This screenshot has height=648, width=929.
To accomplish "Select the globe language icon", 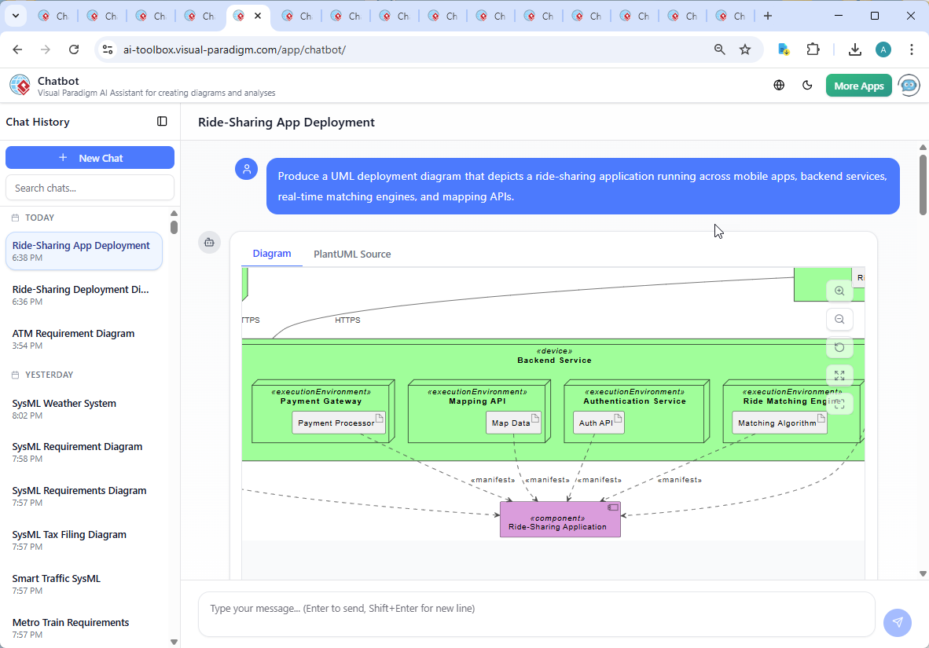I will tap(779, 85).
